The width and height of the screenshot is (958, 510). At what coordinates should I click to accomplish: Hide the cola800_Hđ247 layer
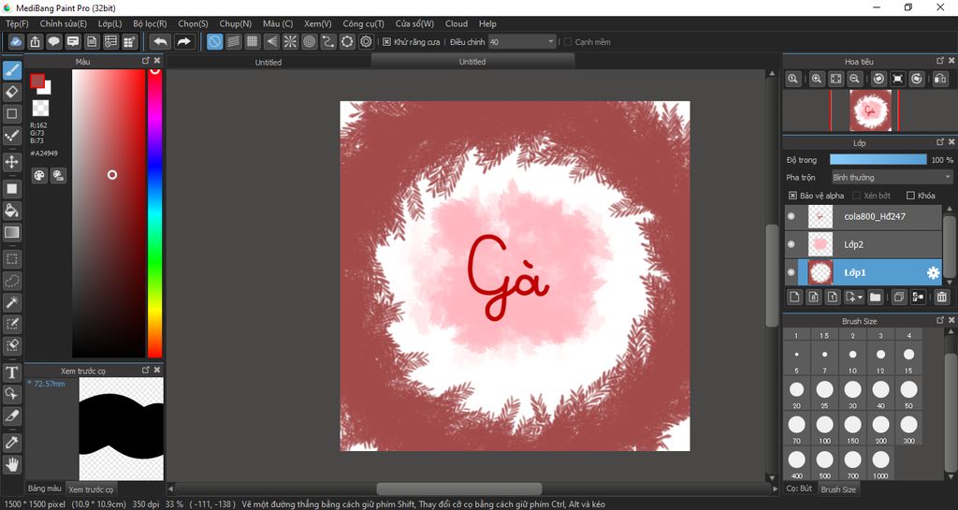(791, 216)
